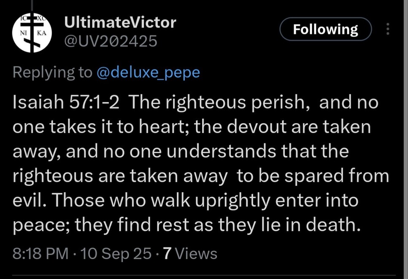Click the last line ending "lie in death."

pyautogui.click(x=186, y=224)
